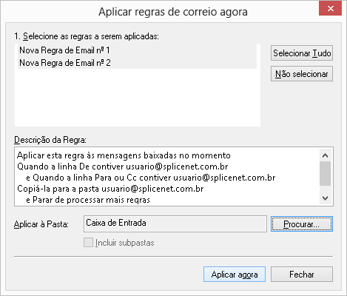Image resolution: width=347 pixels, height=296 pixels.
Task: Enable the Incluir subpastas checkbox
Action: click(88, 243)
